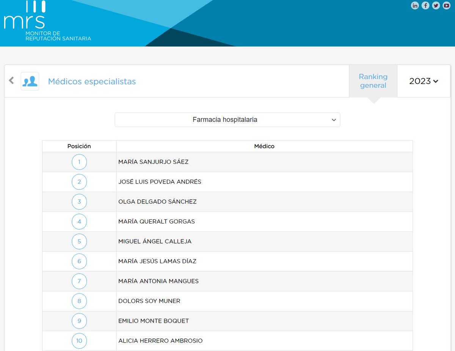Click position circle number 7
This screenshot has height=351, width=455.
79,281
